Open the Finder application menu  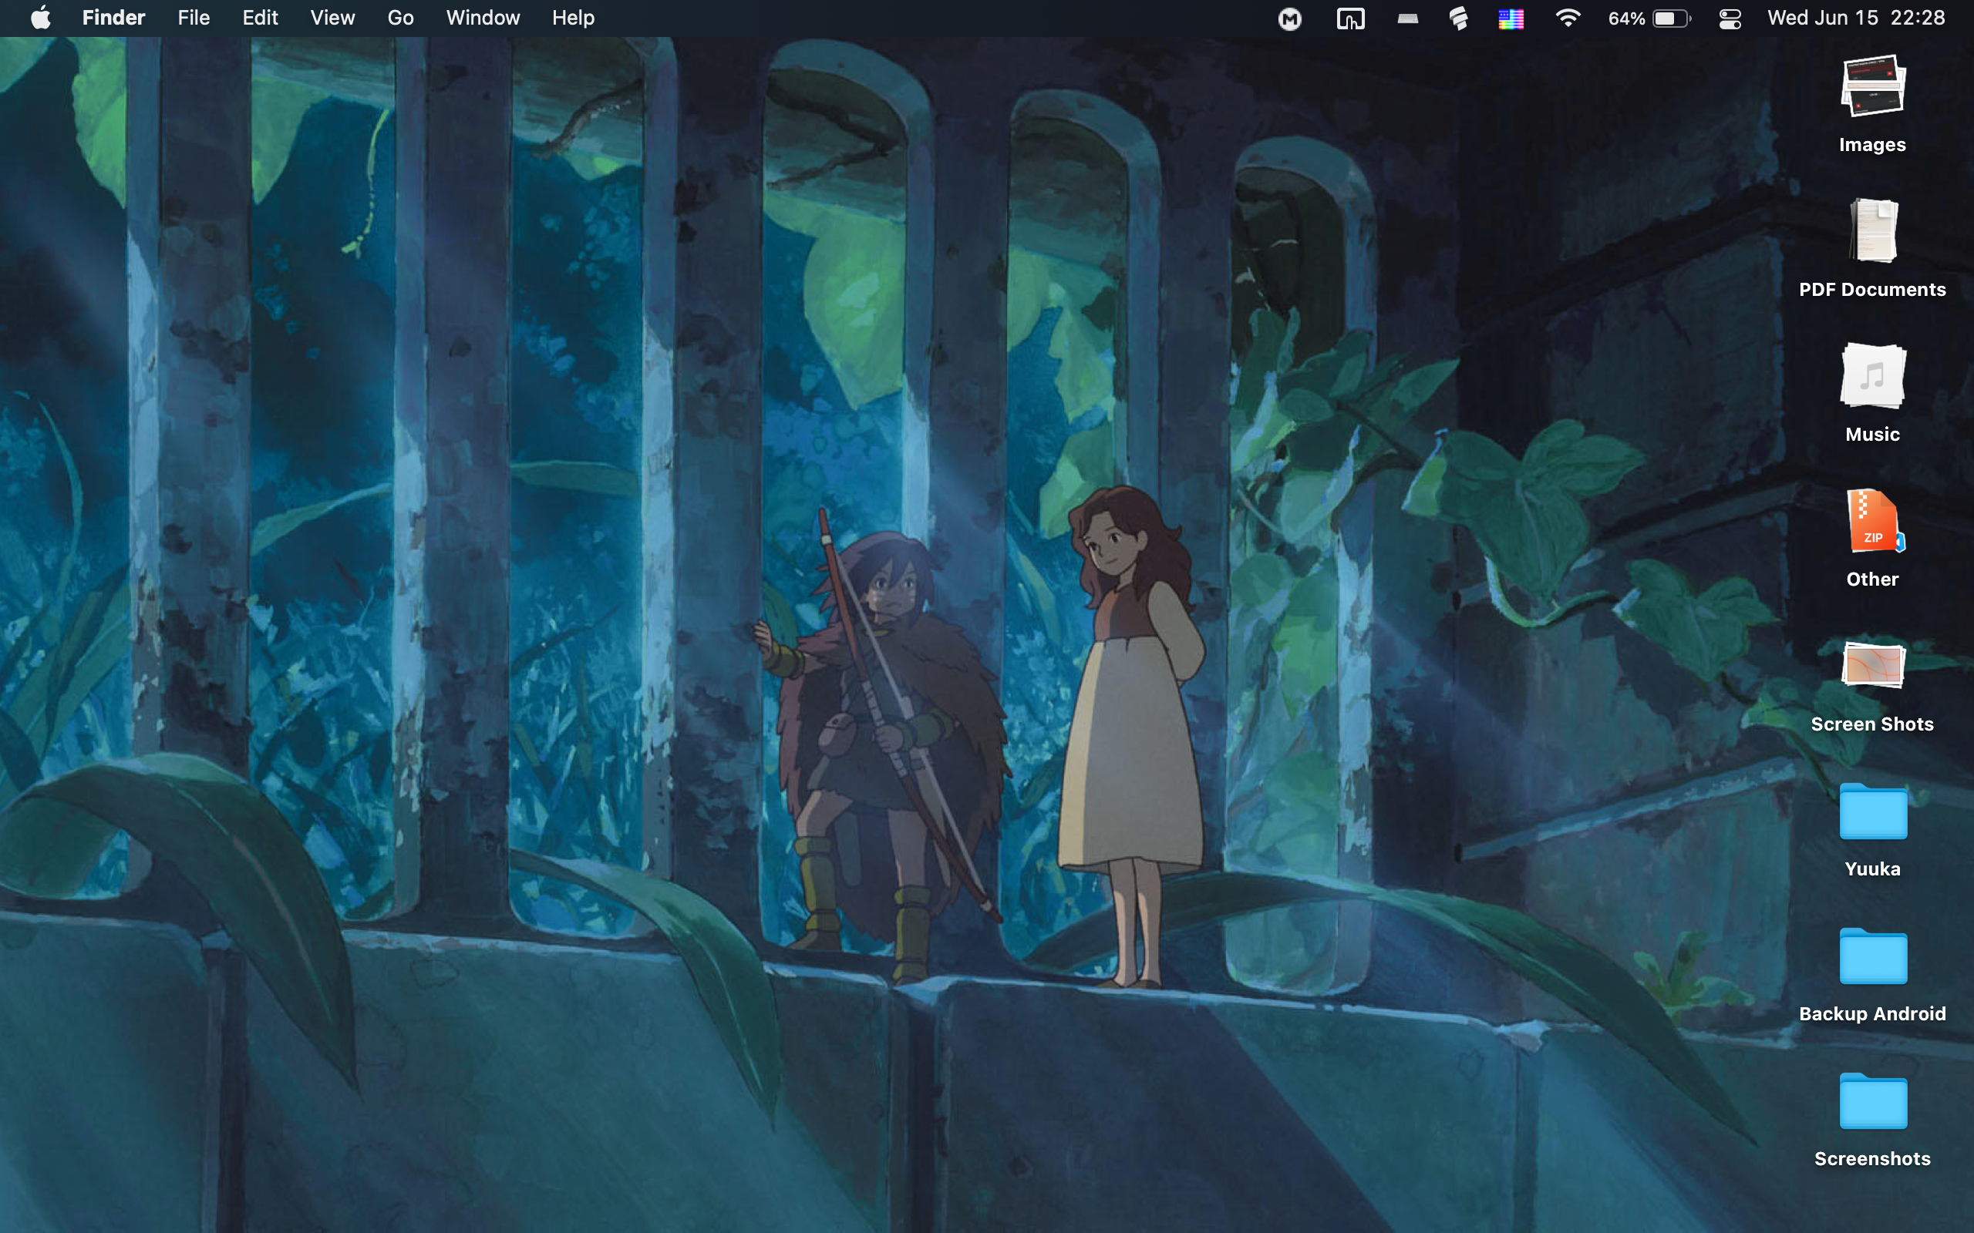[113, 18]
